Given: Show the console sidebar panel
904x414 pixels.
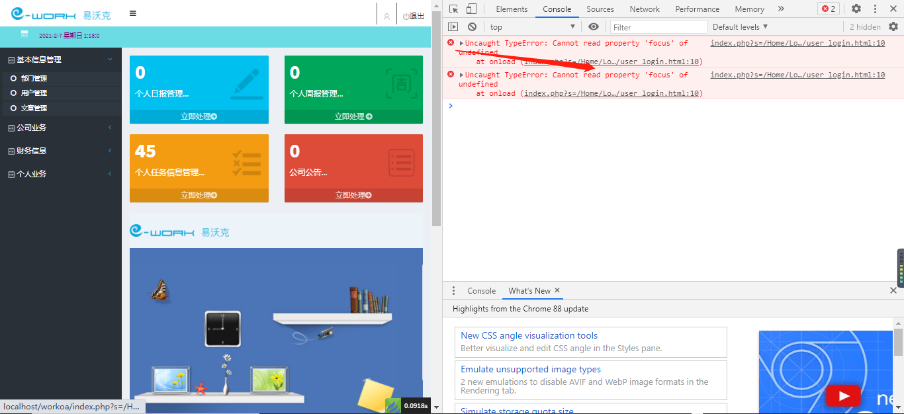Looking at the screenshot, I should coord(453,27).
